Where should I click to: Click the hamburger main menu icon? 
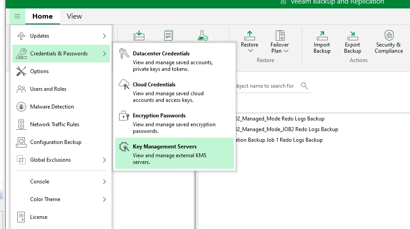pyautogui.click(x=17, y=16)
